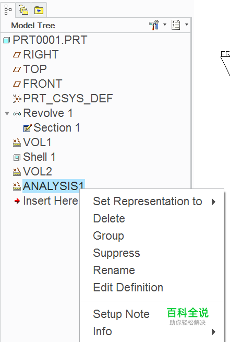Collapse the Revolve 1 feature

pos(7,113)
